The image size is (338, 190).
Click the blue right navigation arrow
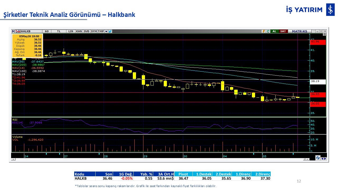(x=325, y=159)
